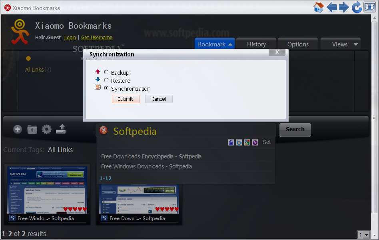Screen dimensions: 379x240
Task: Open the locked folder icon
Action: coord(32,130)
